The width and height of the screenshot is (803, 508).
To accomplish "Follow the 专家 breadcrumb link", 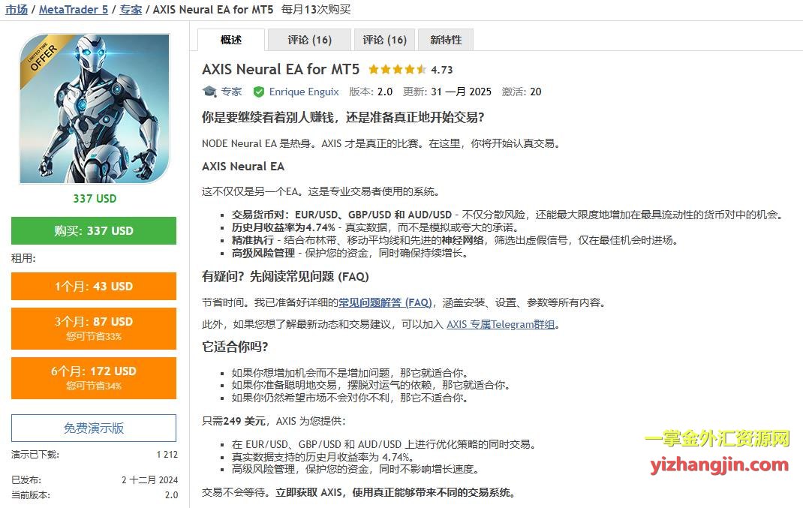I will [131, 9].
